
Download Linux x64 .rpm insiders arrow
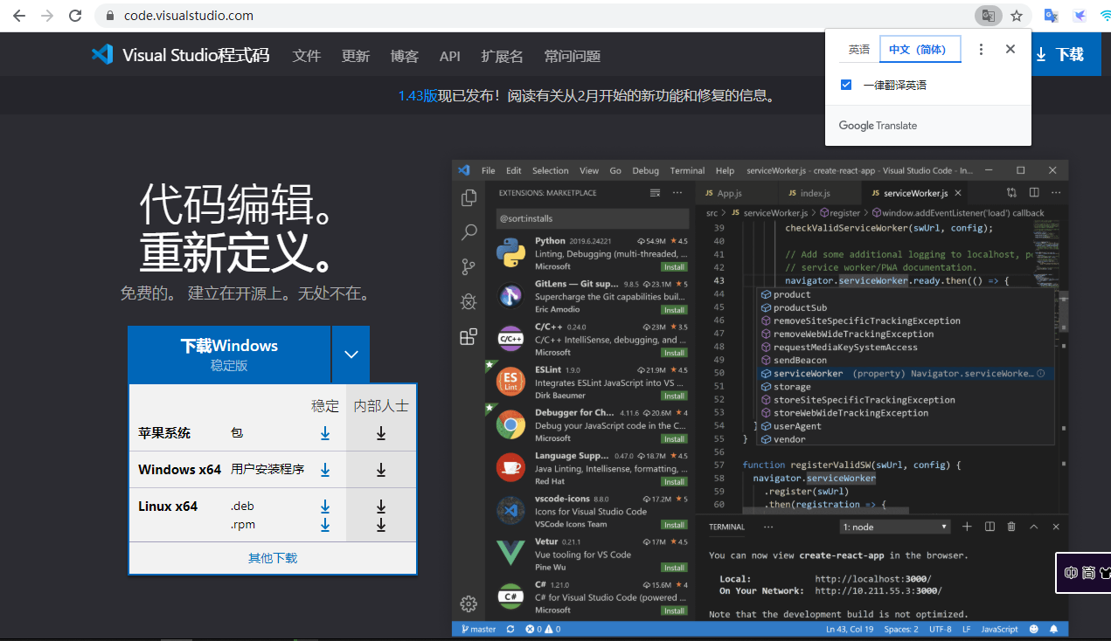pos(381,525)
